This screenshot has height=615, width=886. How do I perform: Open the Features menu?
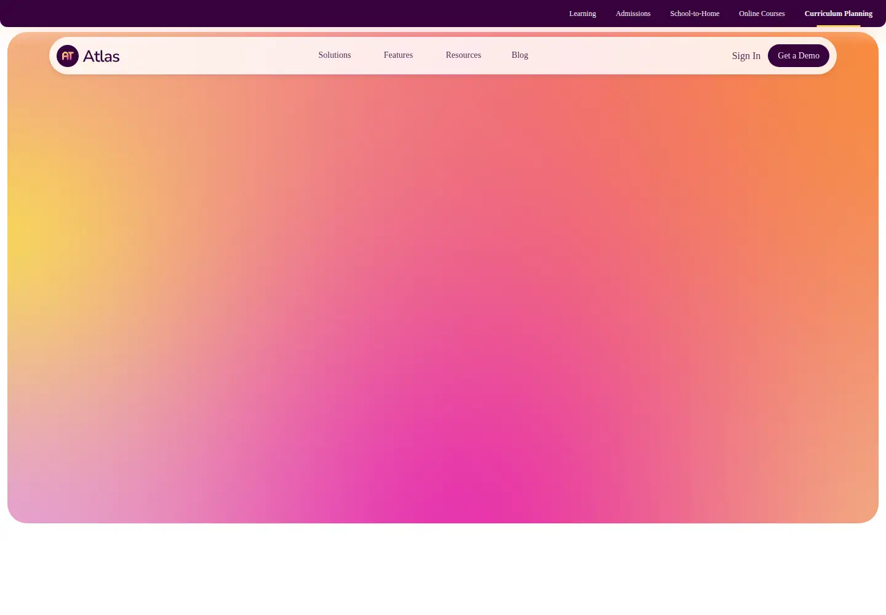(398, 55)
